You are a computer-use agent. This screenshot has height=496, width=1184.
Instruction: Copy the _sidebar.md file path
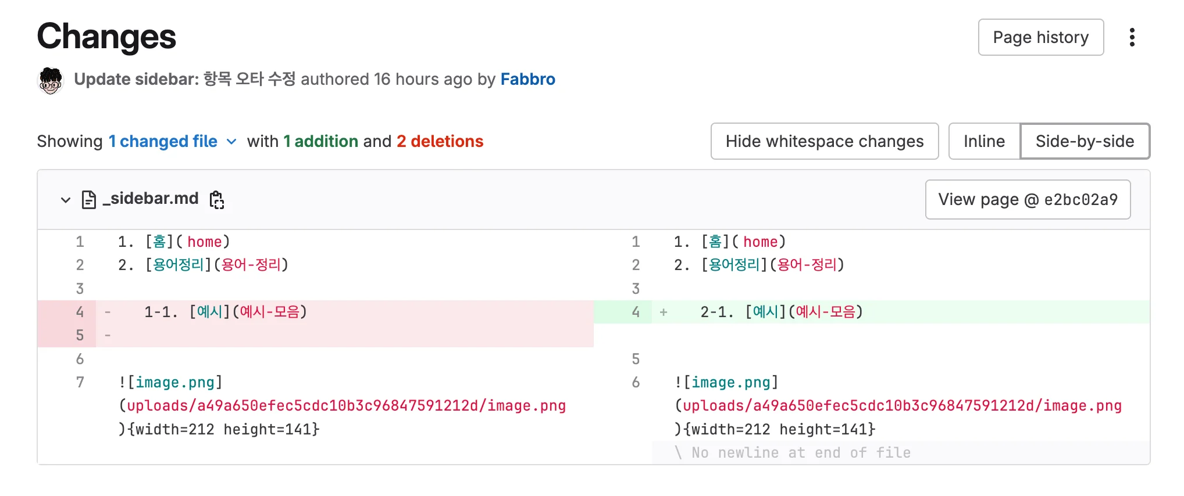(x=217, y=199)
